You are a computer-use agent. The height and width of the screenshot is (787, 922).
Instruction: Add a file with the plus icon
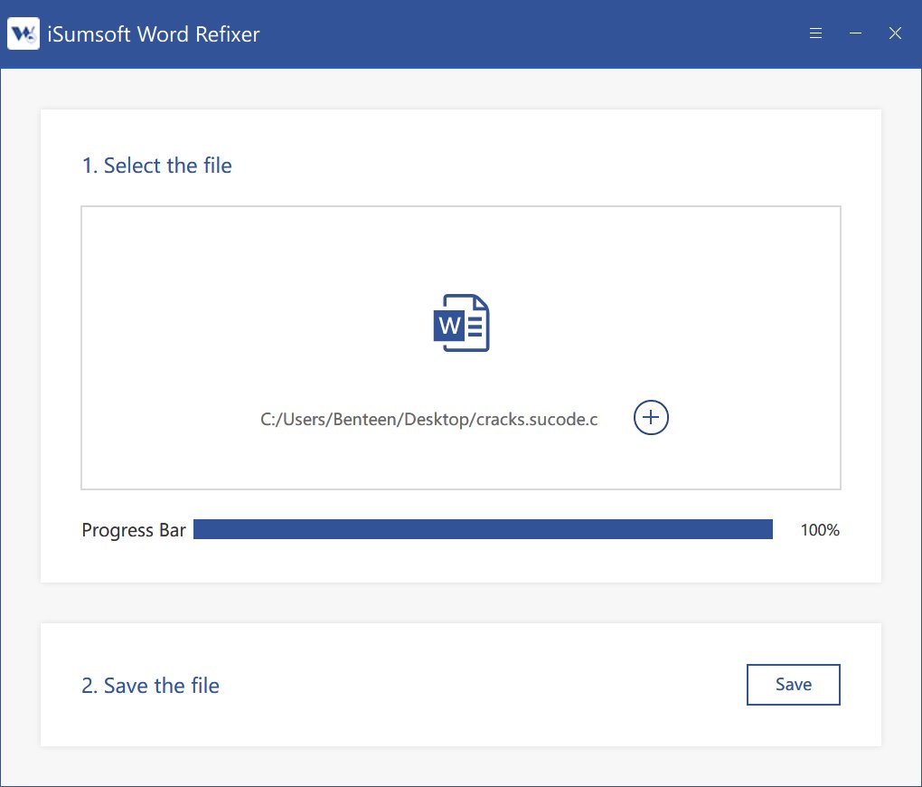click(x=651, y=418)
